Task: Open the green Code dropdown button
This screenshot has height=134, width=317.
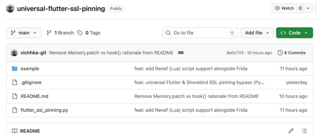Action: pyautogui.click(x=294, y=33)
